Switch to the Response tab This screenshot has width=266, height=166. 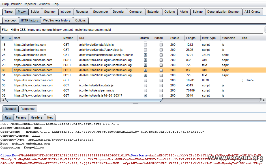28,109
